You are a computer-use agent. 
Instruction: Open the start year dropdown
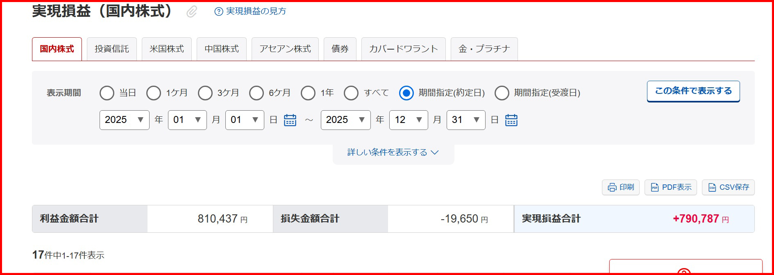[124, 120]
